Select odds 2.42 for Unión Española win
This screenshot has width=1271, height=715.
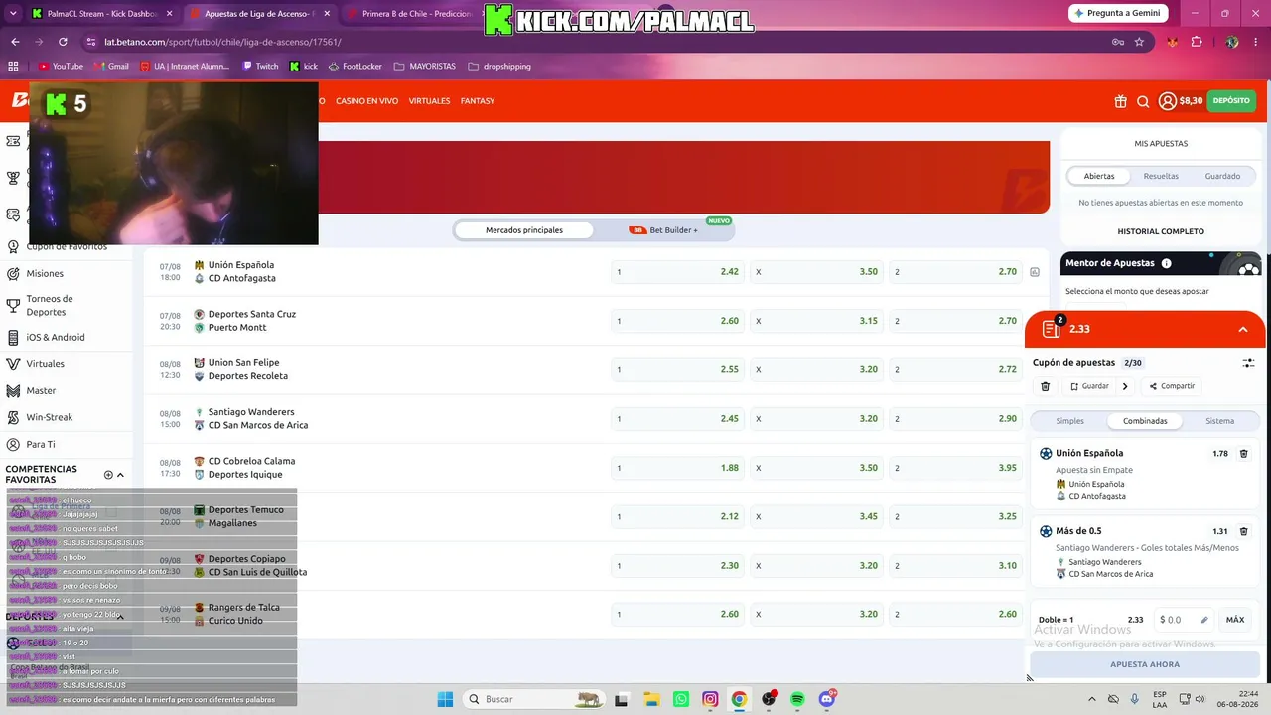click(677, 272)
